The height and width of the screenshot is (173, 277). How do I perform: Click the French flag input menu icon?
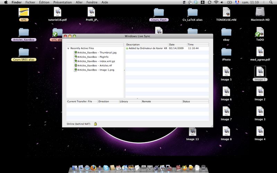[x=237, y=2]
